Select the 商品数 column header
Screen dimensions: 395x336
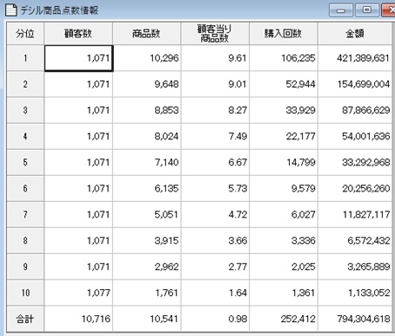(x=147, y=34)
